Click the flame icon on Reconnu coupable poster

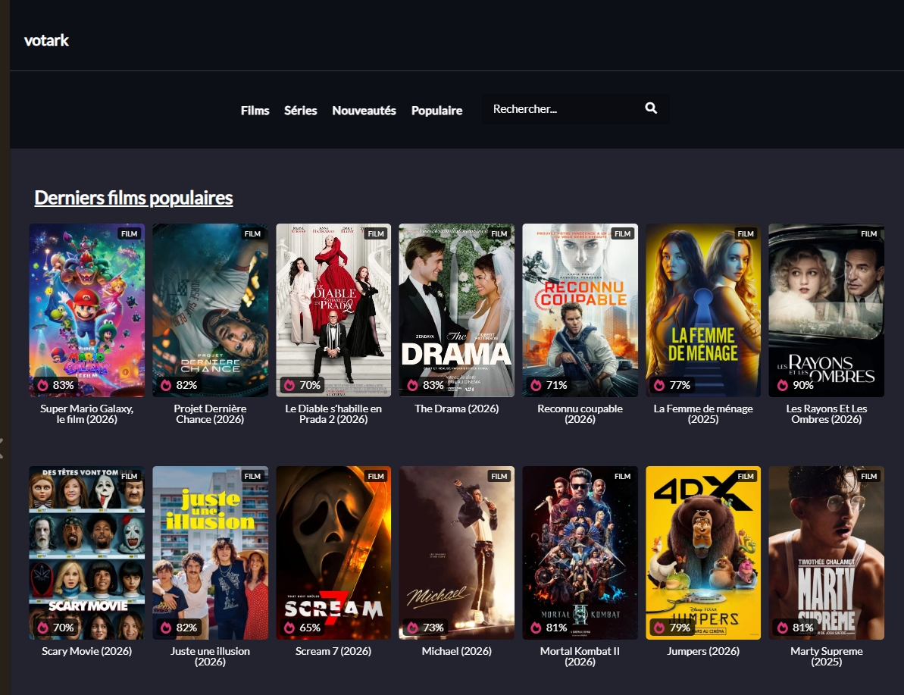coord(536,385)
